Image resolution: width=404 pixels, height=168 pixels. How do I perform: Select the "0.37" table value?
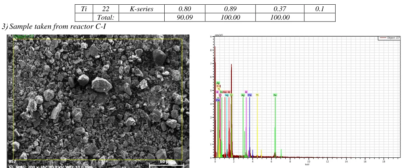[x=280, y=9]
